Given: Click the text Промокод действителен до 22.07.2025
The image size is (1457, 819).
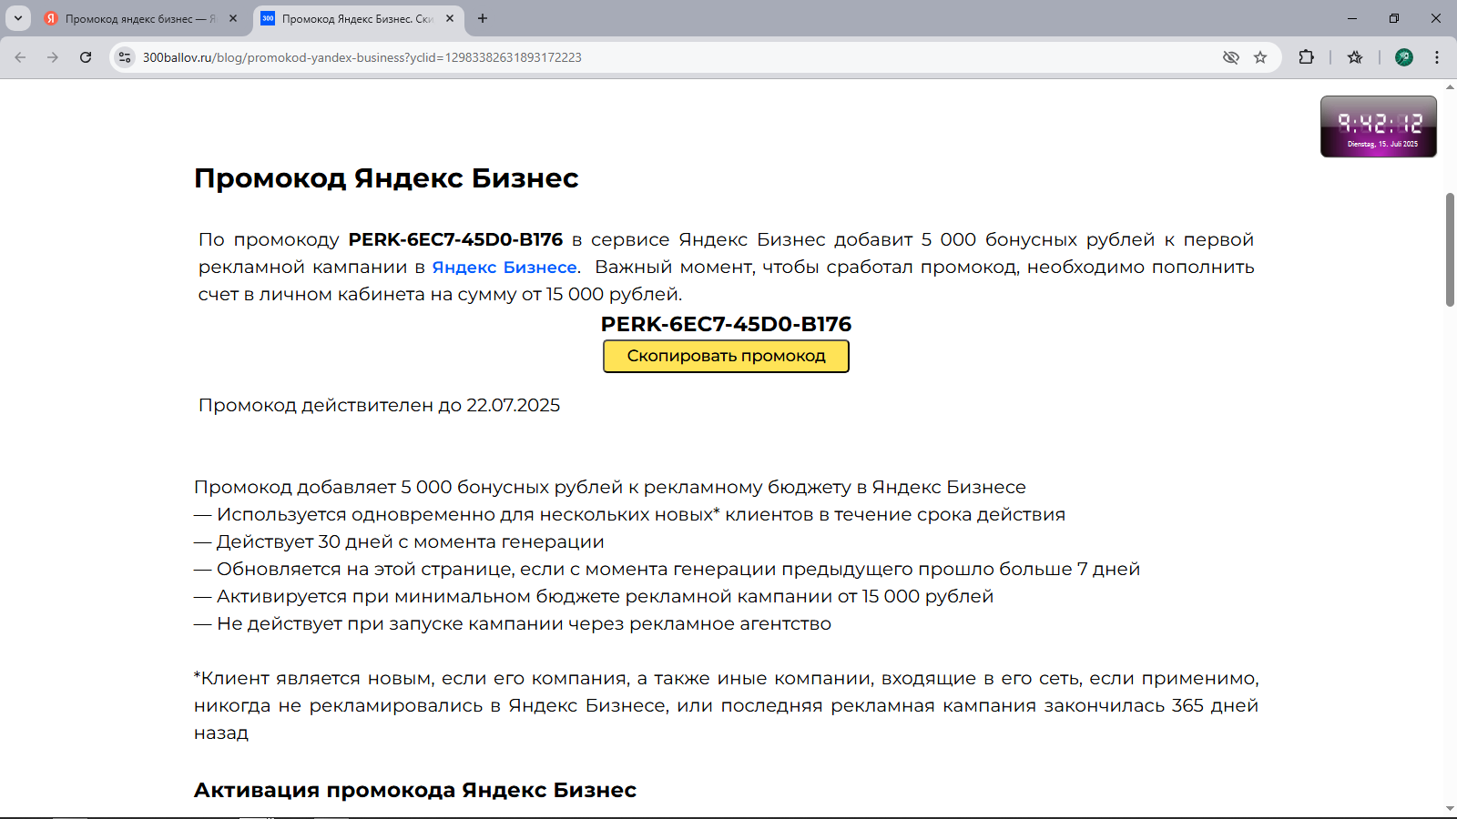Looking at the screenshot, I should (x=379, y=405).
